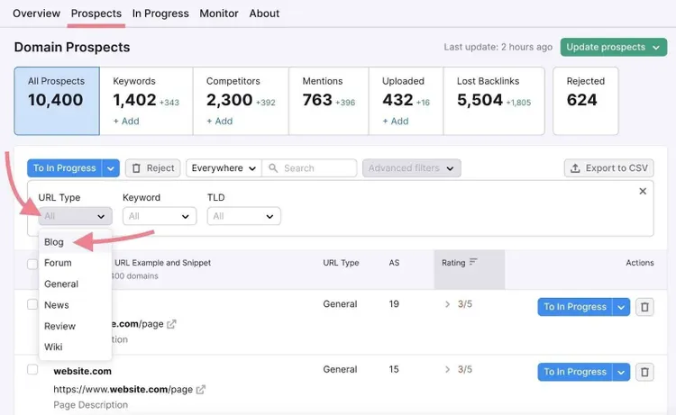Switch to the In Progress tab
The height and width of the screenshot is (415, 676).
pos(160,14)
